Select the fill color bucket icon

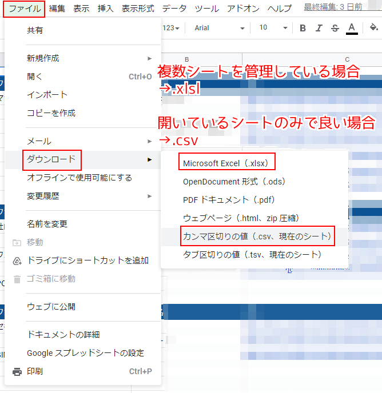[374, 28]
